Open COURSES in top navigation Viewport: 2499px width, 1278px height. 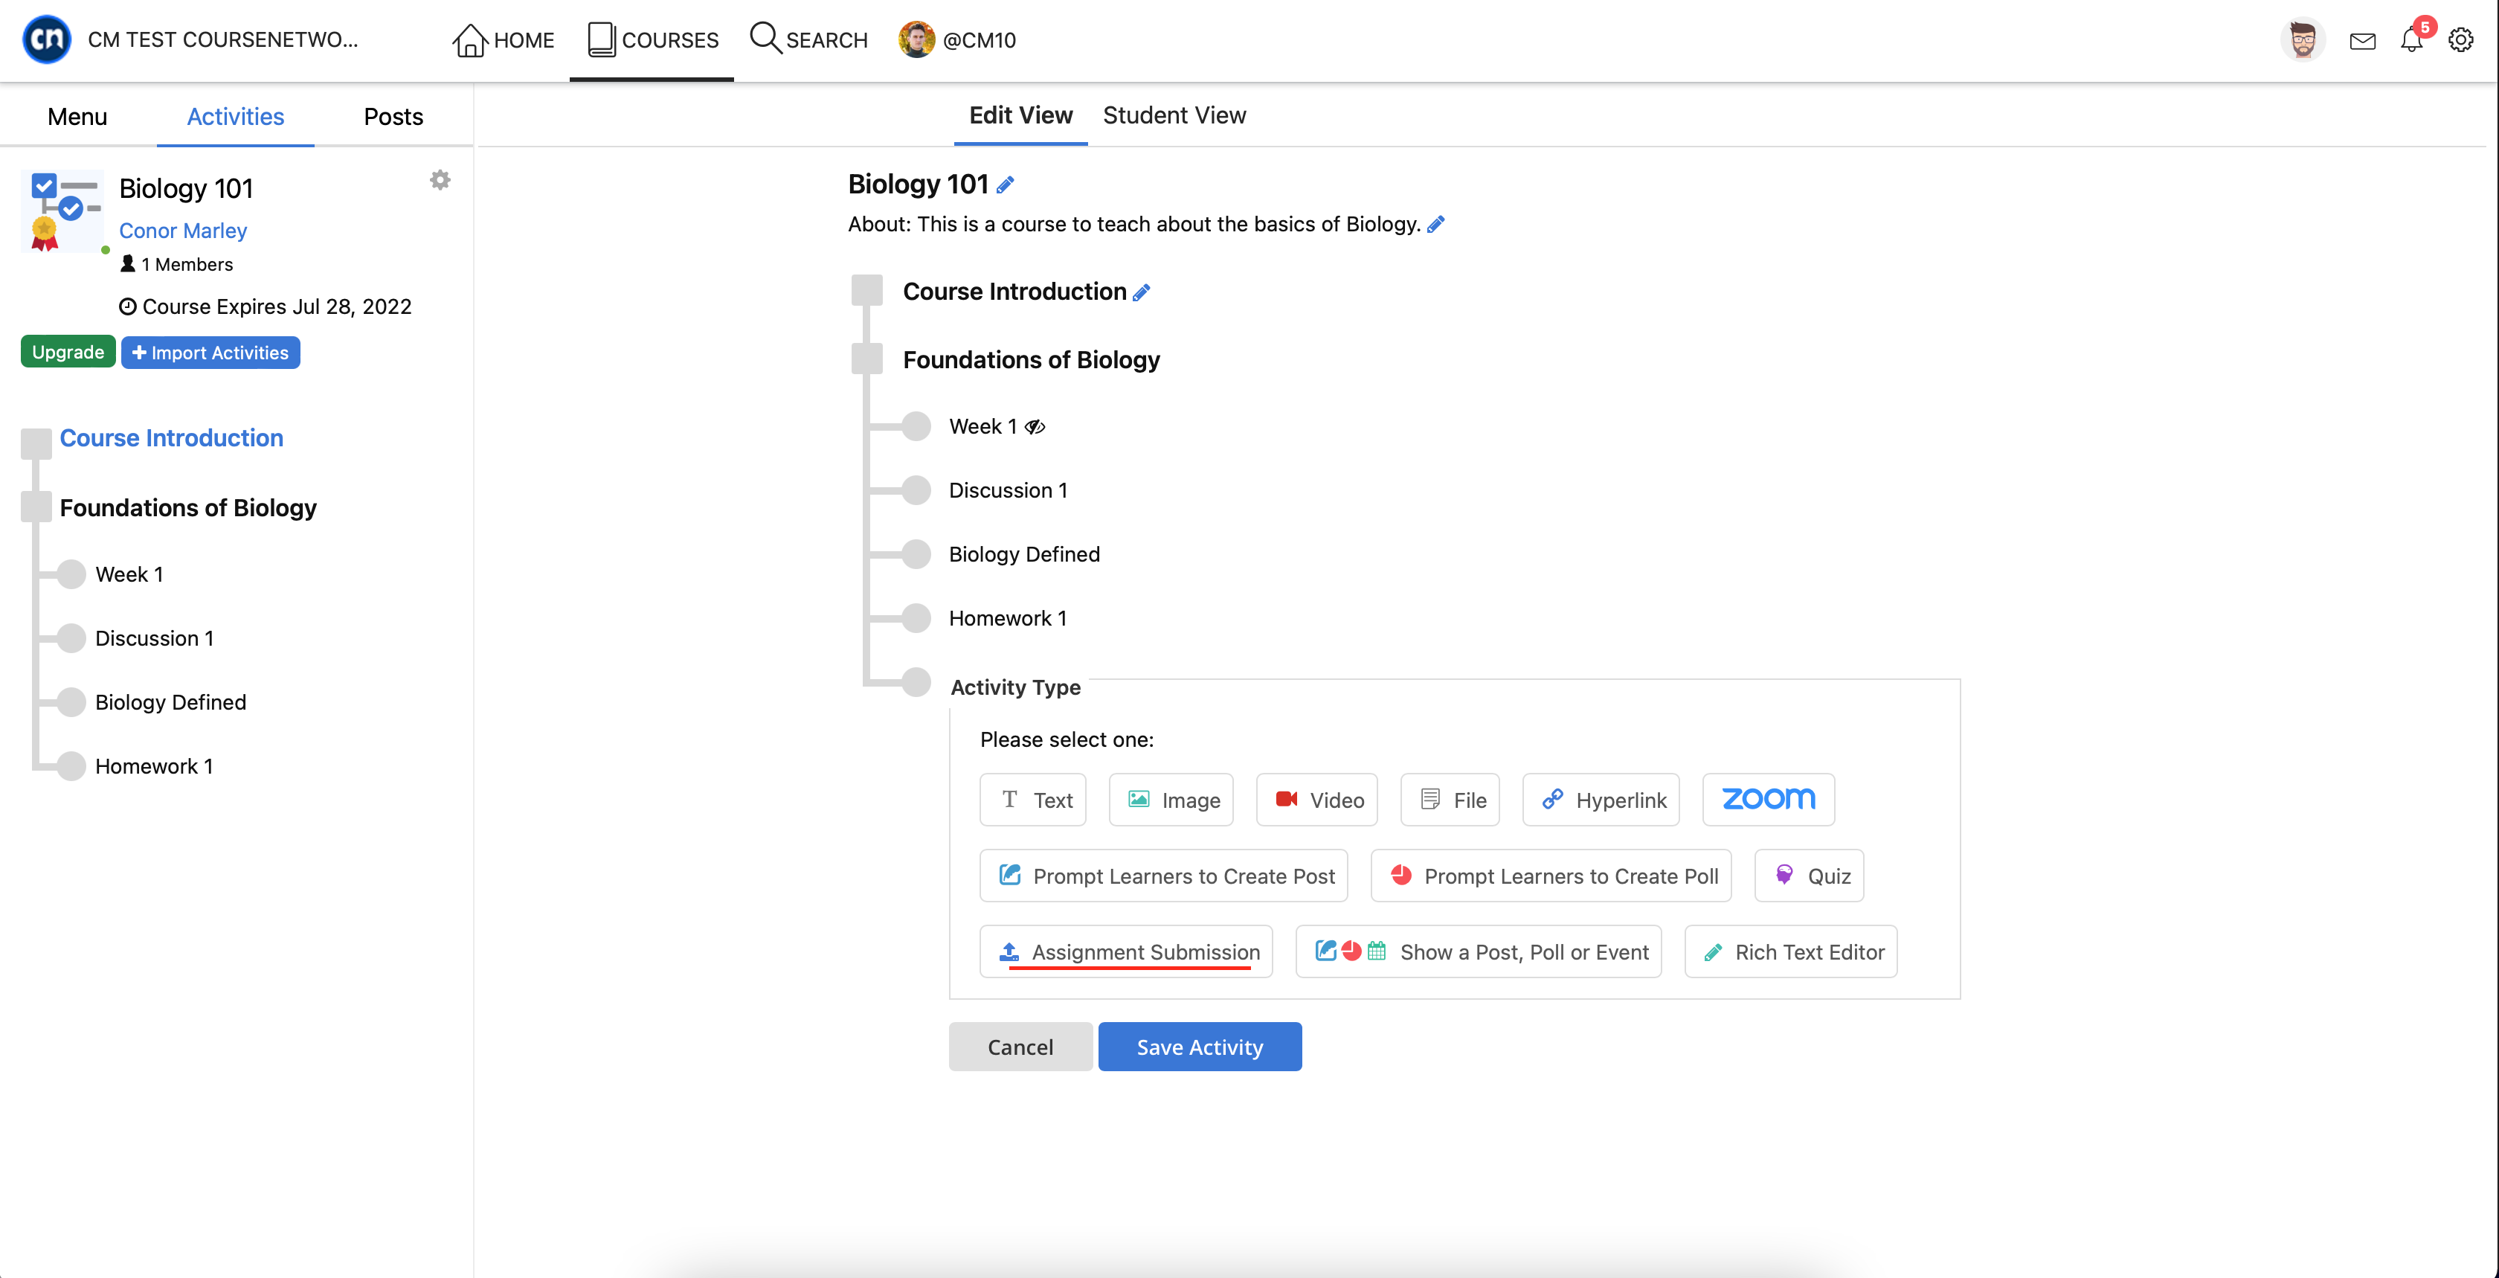coord(652,39)
